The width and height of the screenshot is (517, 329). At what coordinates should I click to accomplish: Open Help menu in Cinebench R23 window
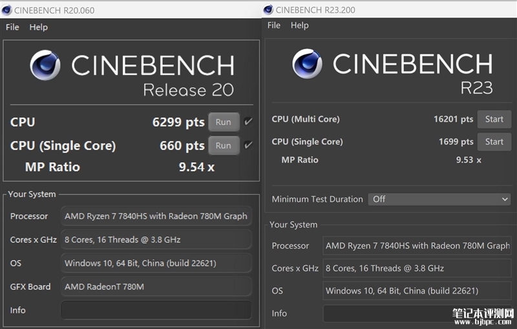(x=299, y=25)
